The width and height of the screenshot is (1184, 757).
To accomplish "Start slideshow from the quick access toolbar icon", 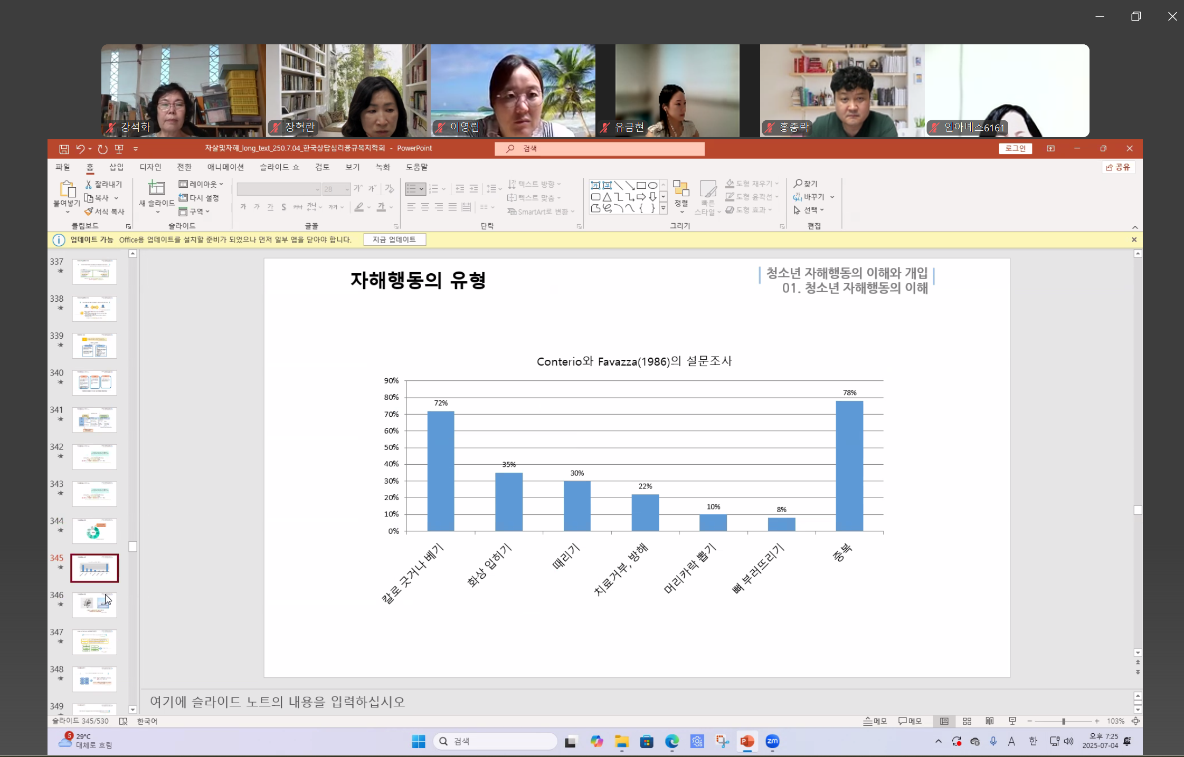I will coord(119,149).
